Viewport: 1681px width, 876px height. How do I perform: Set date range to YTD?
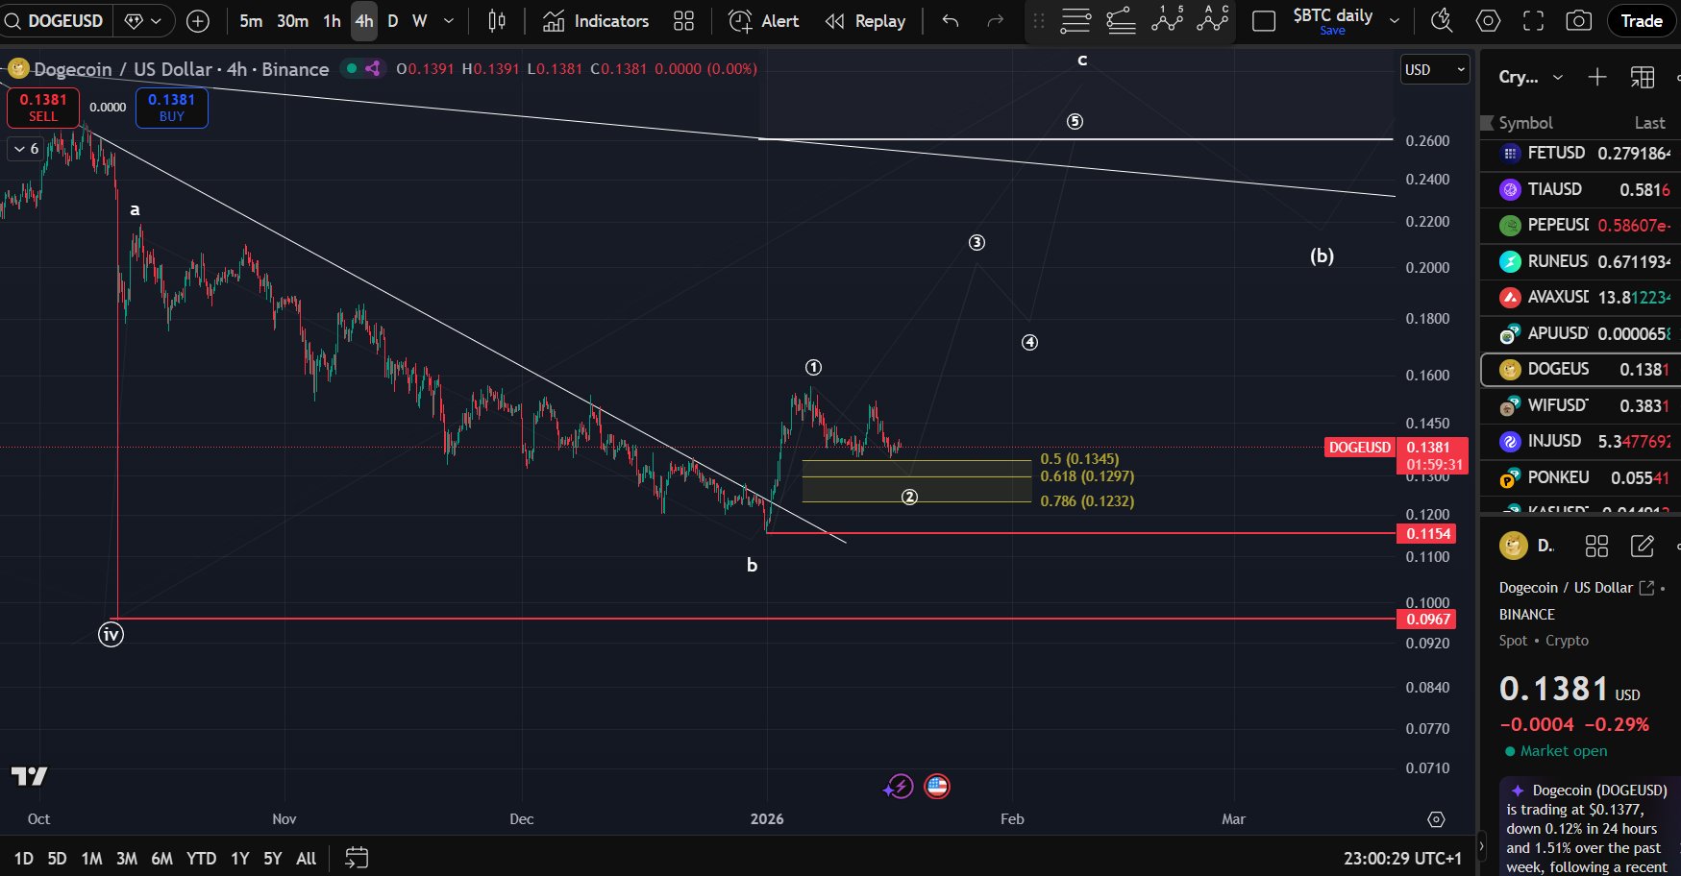(201, 858)
